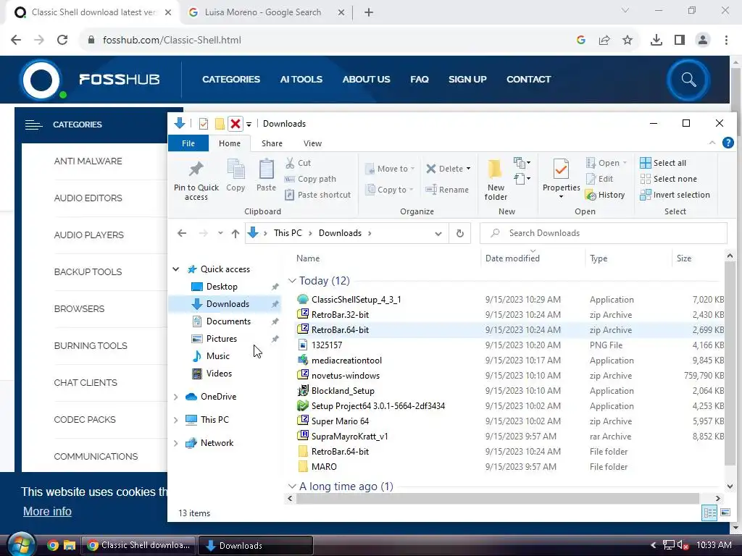Open the Copy to dropdown
This screenshot has height=556, width=742.
(x=389, y=190)
